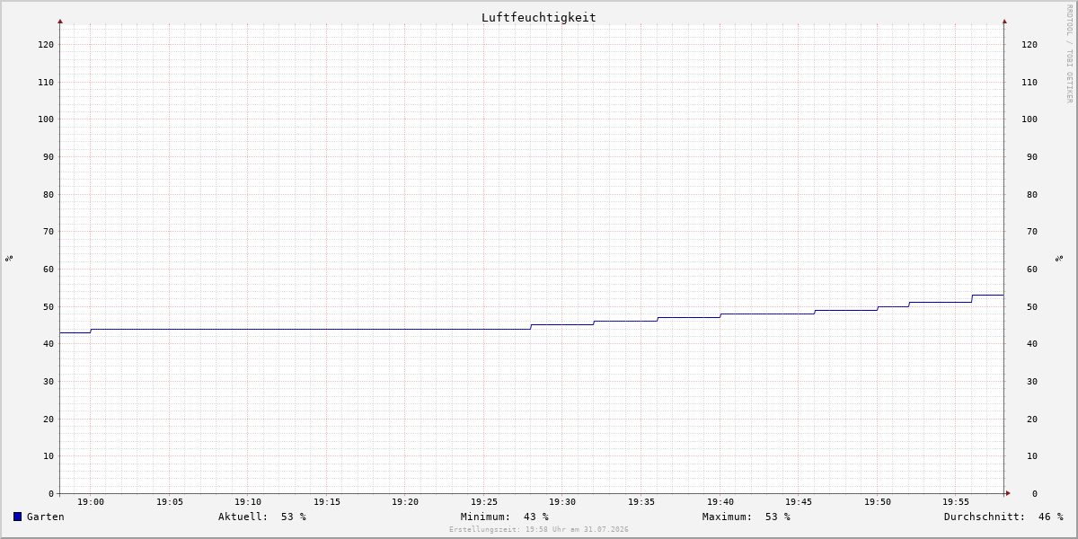Click the Luftfeuchtigkeit chart title

click(x=538, y=17)
